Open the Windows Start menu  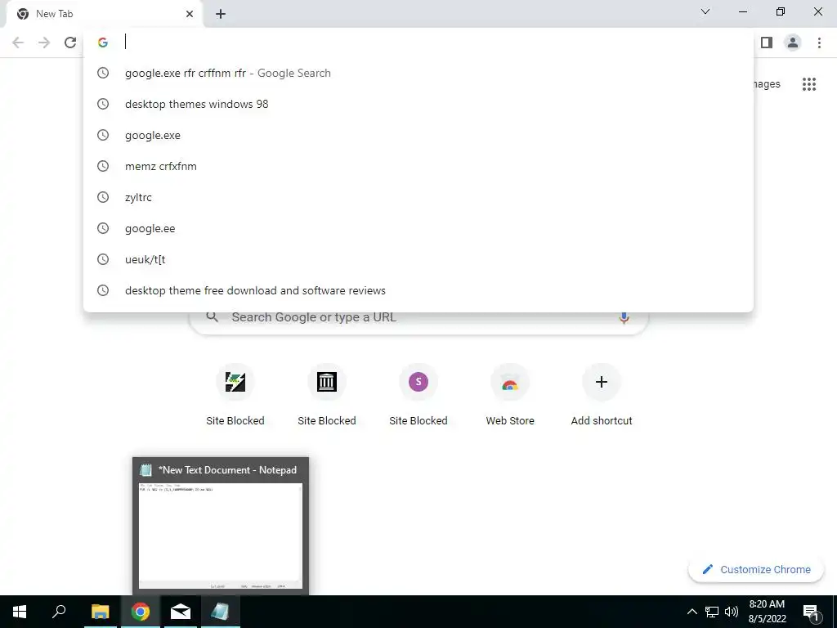click(x=20, y=612)
